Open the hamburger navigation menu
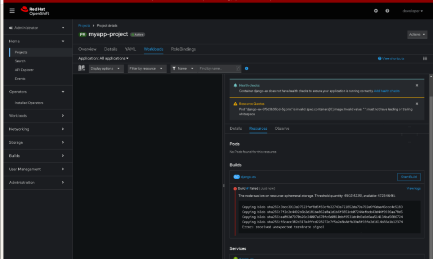 pos(12,11)
